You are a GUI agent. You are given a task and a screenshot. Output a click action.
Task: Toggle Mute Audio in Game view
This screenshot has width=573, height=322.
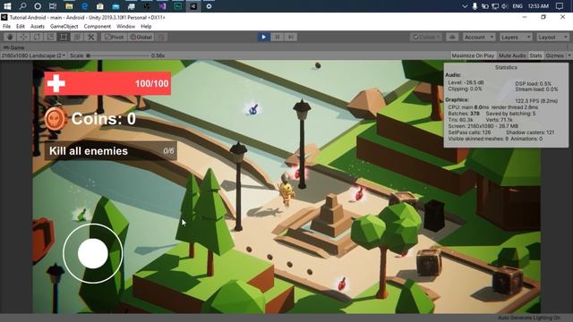pos(512,55)
